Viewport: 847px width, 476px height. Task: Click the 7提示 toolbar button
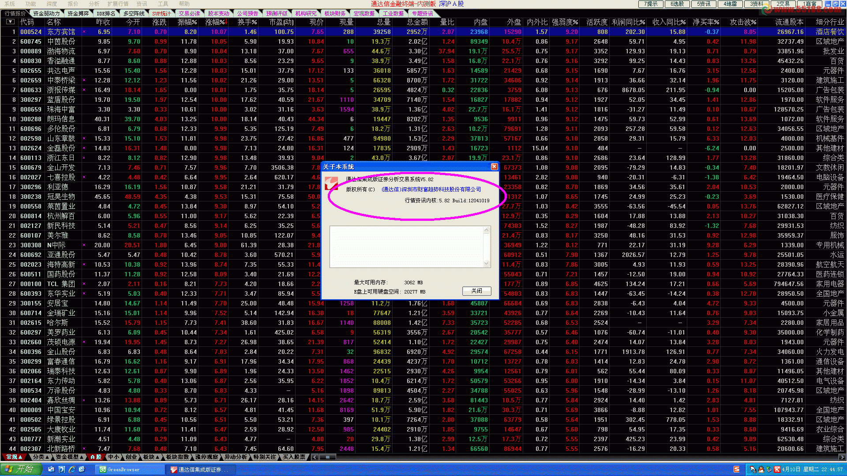click(x=651, y=4)
